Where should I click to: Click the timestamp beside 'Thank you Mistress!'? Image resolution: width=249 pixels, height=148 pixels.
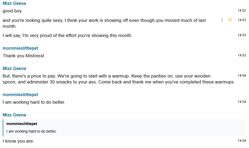click(x=242, y=55)
